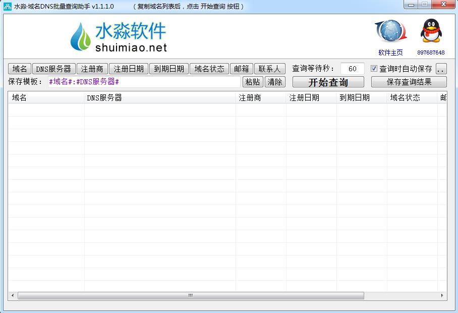Click the globe software homepage icon
This screenshot has height=313, width=458.
point(390,32)
